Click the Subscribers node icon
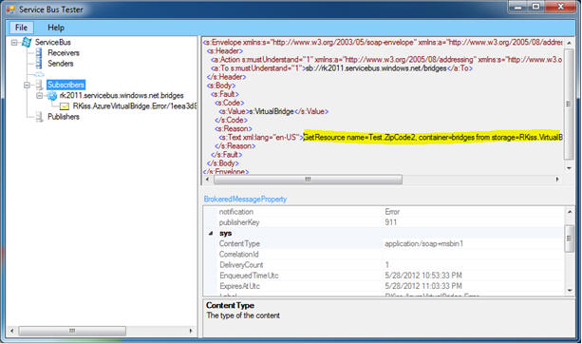This screenshot has width=582, height=344. (39, 86)
